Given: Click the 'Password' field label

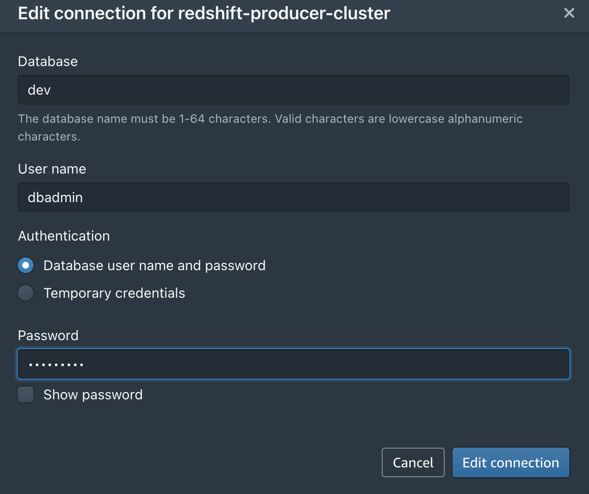Looking at the screenshot, I should coord(48,335).
